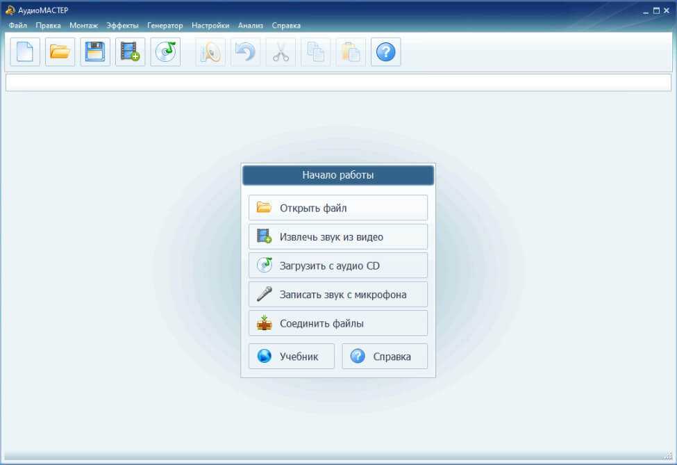This screenshot has height=465, width=677.
Task: Choose Извлечь звук из видео
Action: pyautogui.click(x=338, y=237)
